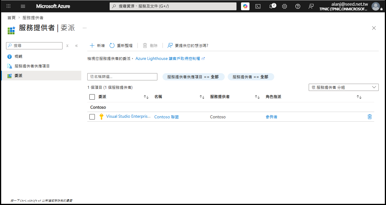Open the top bar feedback icon
386x205 pixels.
(311, 6)
